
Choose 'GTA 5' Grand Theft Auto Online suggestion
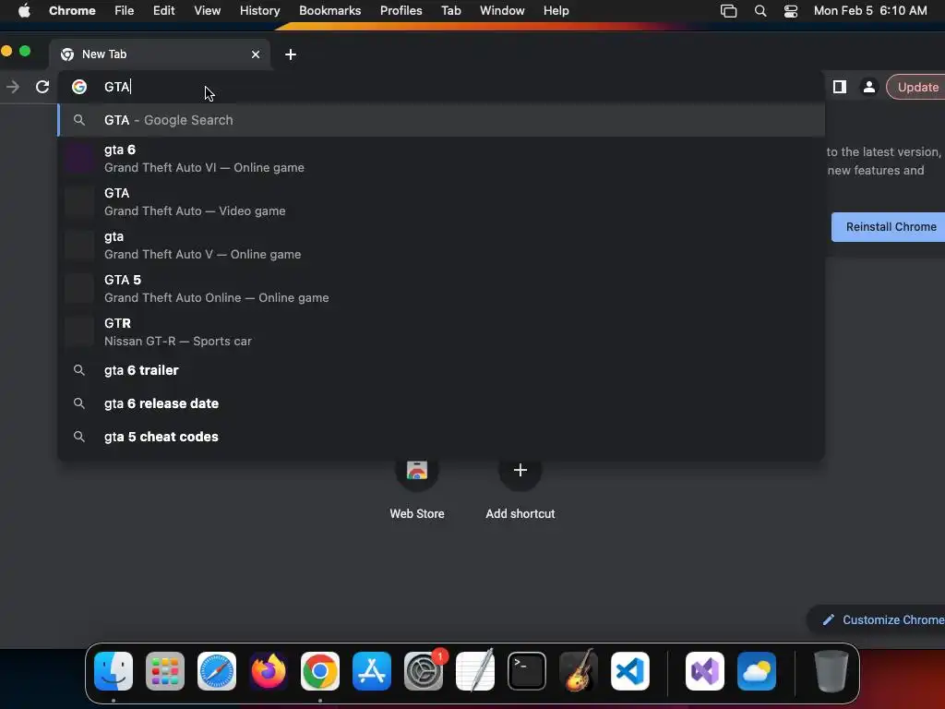[441, 289]
